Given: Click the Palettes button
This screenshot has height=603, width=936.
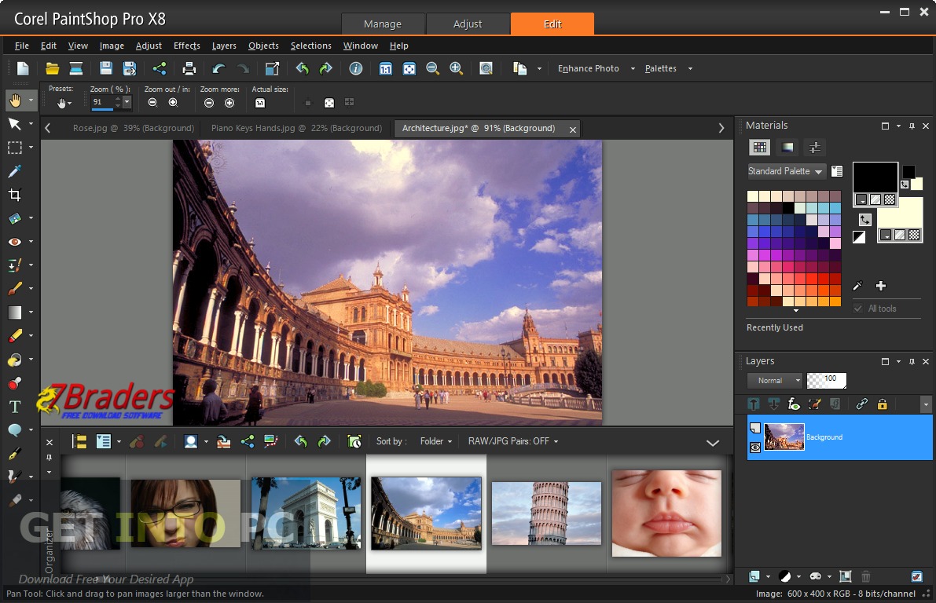Looking at the screenshot, I should point(661,68).
